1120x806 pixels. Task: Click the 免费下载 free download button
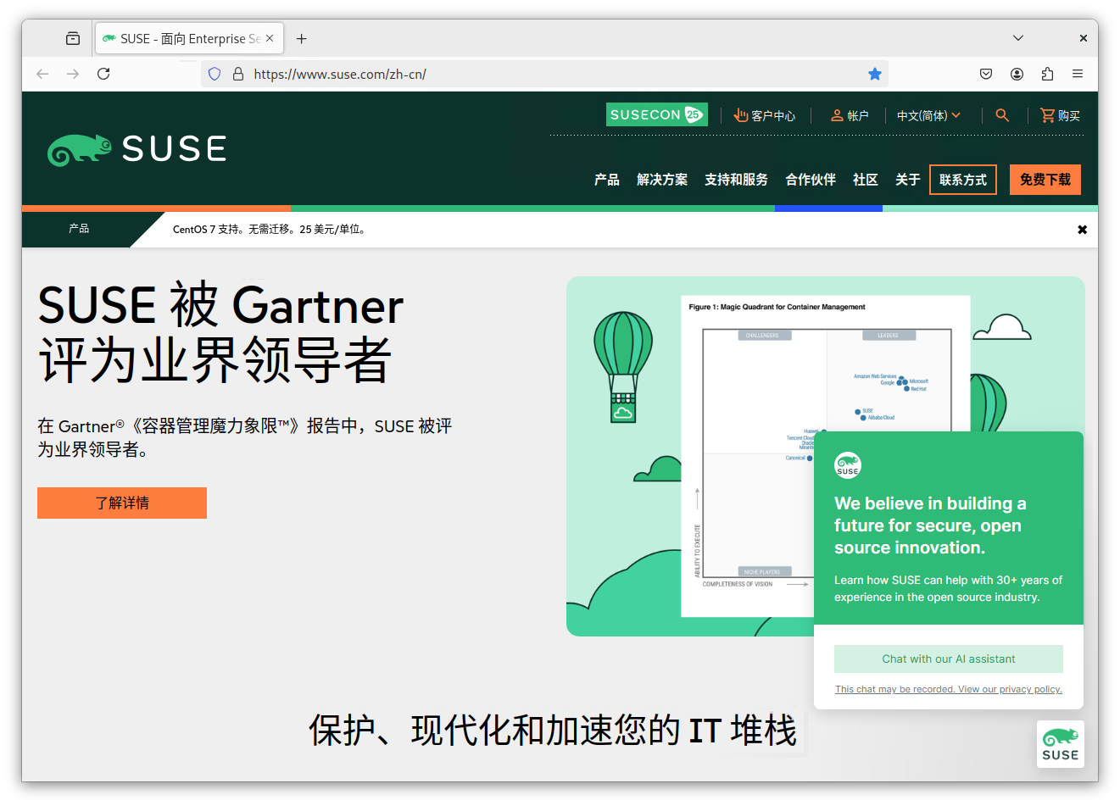click(x=1045, y=180)
